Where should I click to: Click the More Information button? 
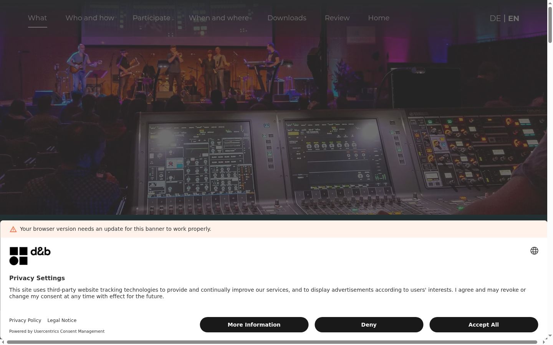254,325
